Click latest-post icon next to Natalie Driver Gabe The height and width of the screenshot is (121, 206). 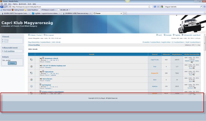click(192, 62)
